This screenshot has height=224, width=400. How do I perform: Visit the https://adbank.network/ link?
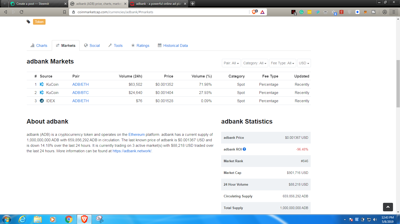click(x=132, y=151)
